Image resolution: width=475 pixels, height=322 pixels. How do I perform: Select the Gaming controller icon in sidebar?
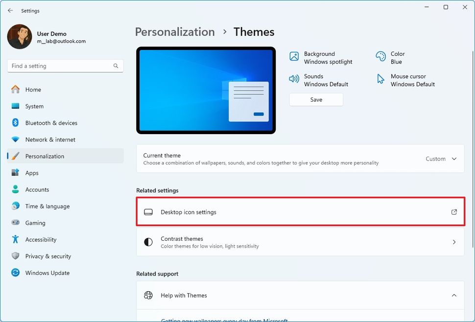point(15,223)
